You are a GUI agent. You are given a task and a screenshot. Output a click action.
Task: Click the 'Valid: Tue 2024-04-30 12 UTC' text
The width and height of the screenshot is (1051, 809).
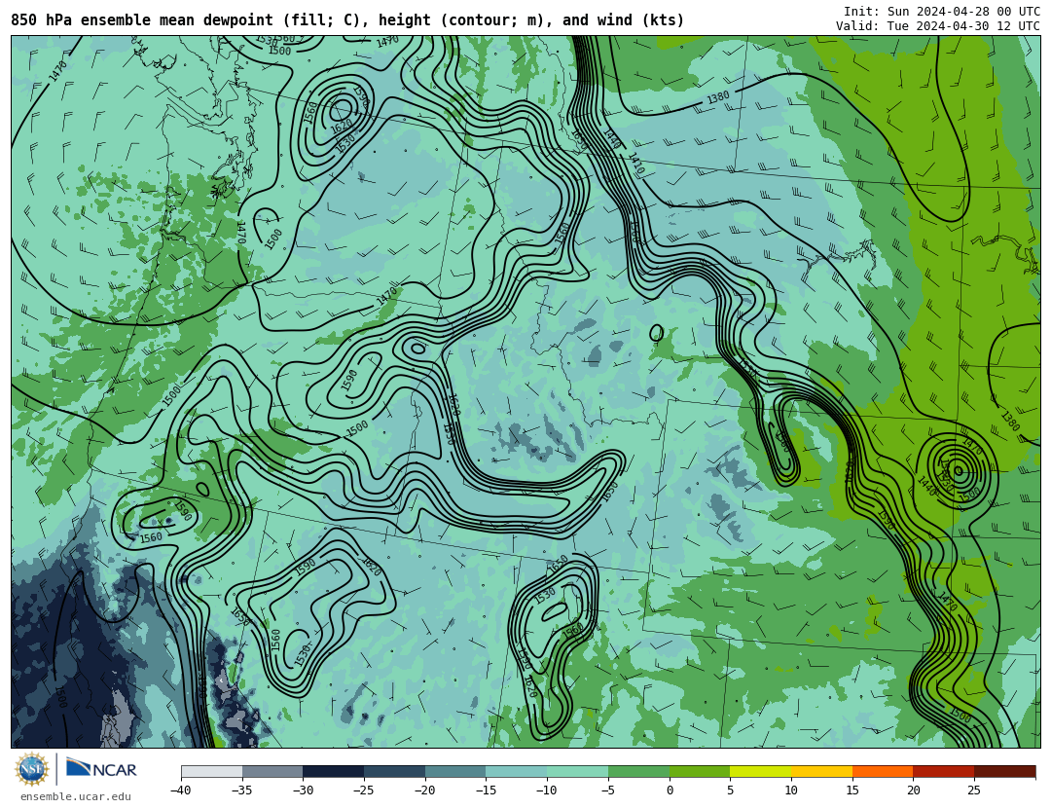click(937, 26)
